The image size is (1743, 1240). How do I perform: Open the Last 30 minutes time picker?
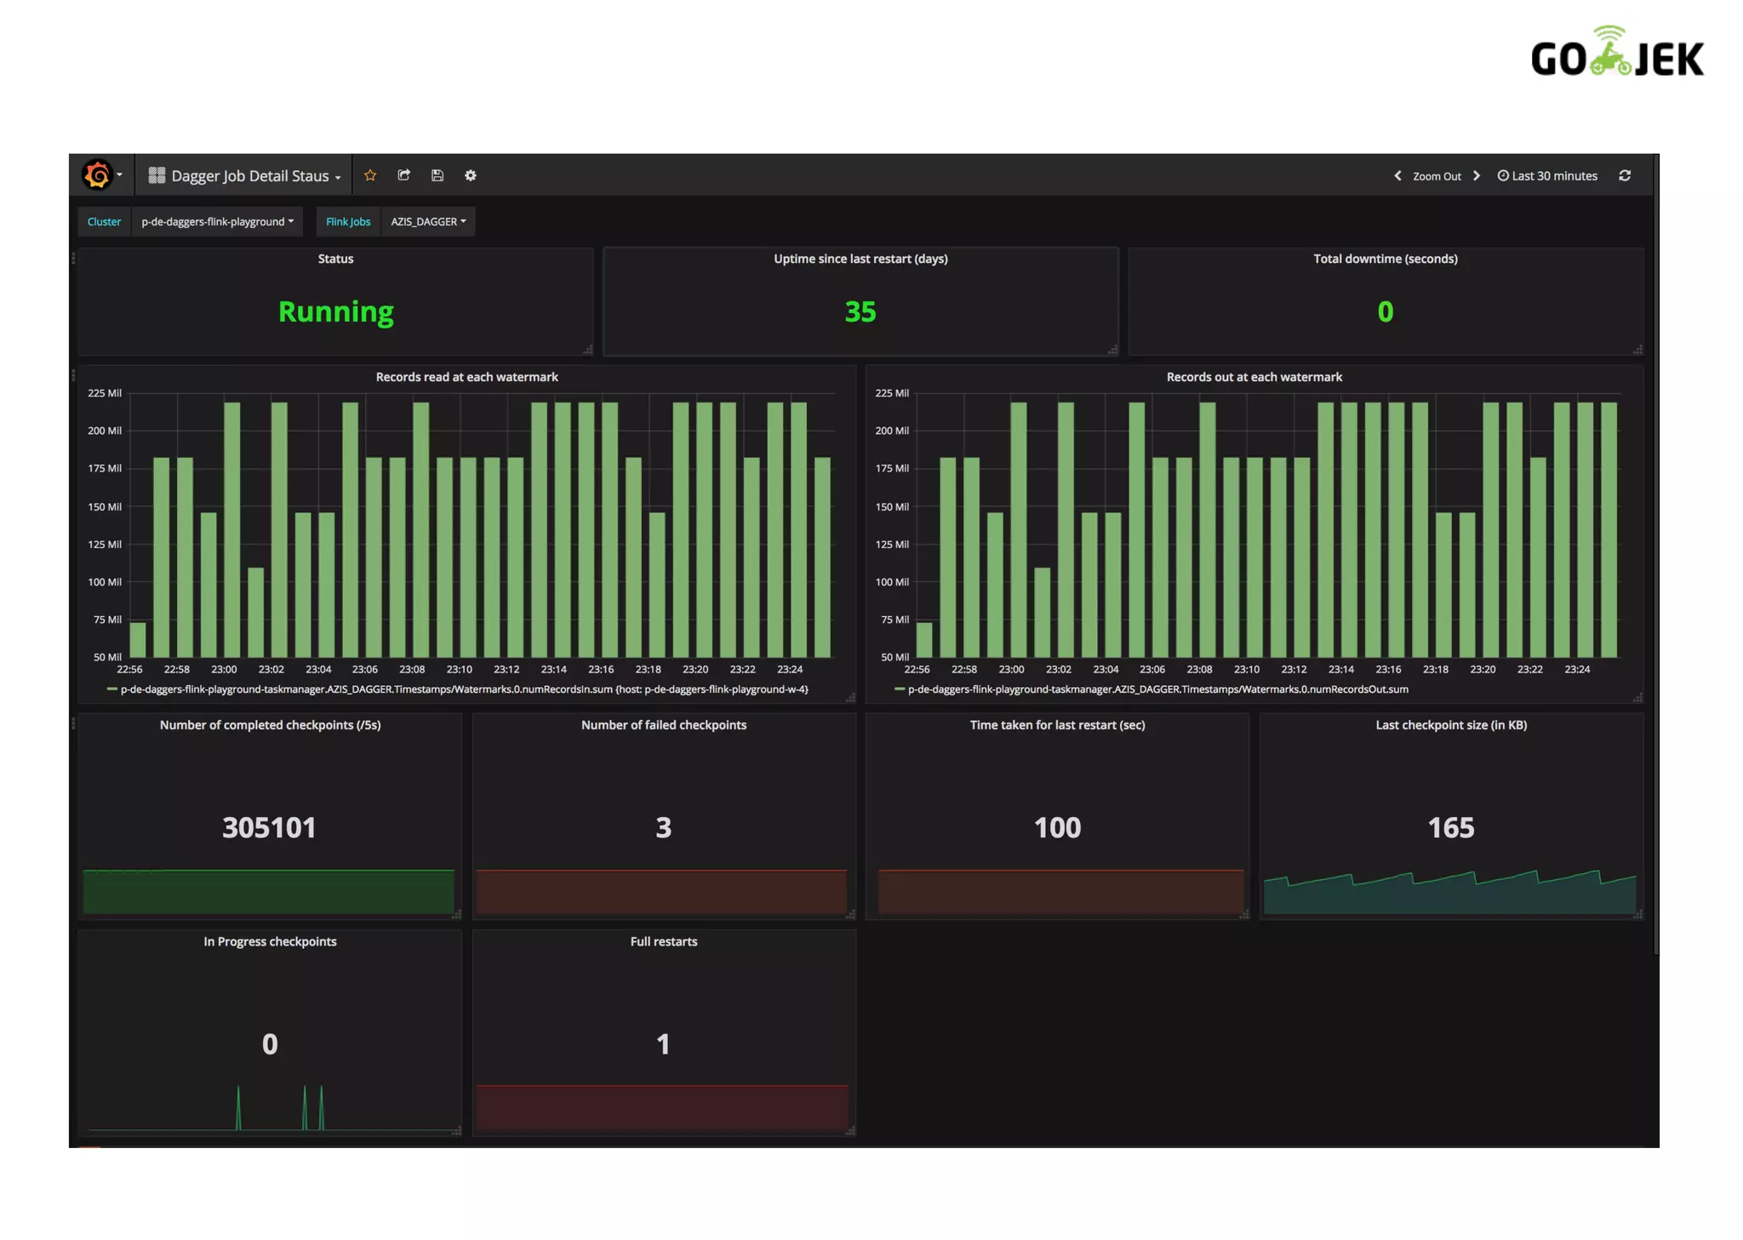[1547, 176]
